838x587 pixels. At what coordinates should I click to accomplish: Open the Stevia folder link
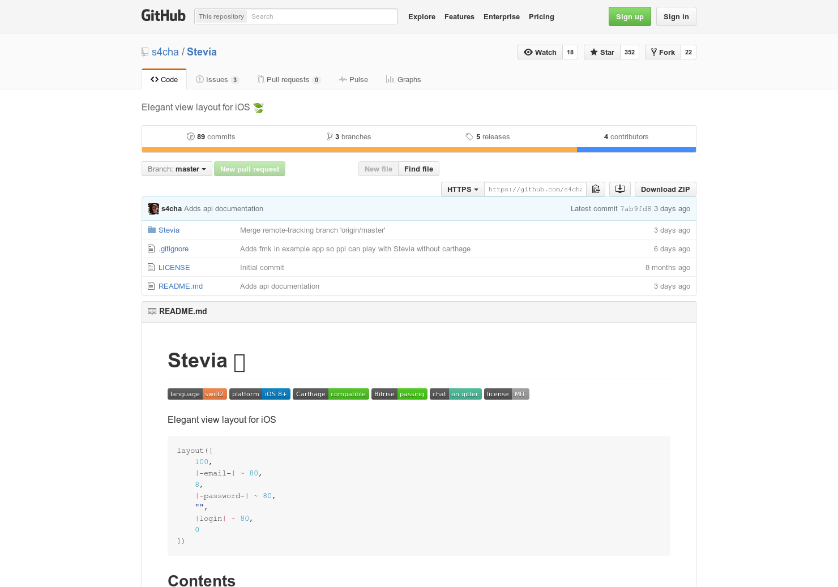[x=169, y=230]
